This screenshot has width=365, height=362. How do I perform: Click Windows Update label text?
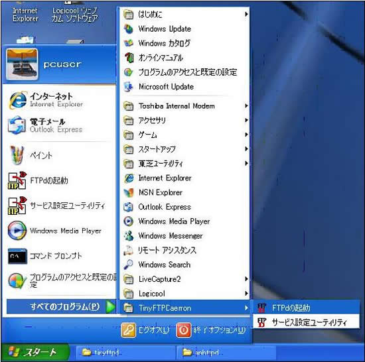(x=165, y=29)
